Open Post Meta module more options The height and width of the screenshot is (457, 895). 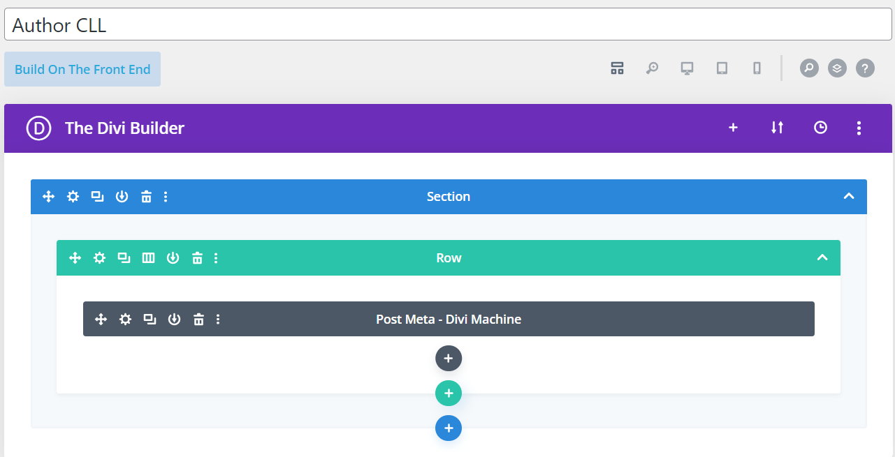pos(218,320)
